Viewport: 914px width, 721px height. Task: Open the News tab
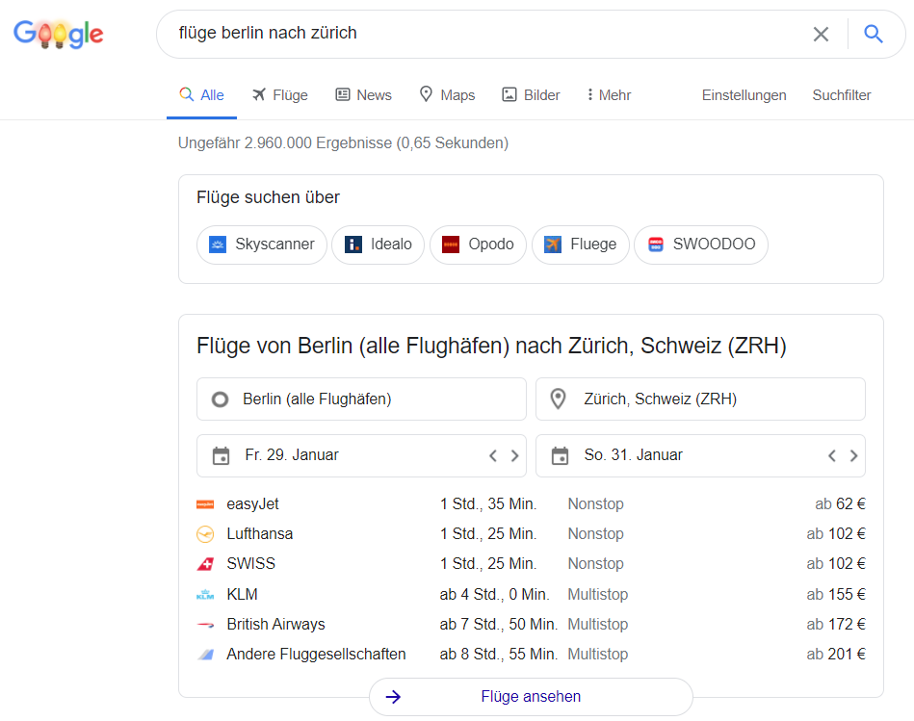pos(364,95)
